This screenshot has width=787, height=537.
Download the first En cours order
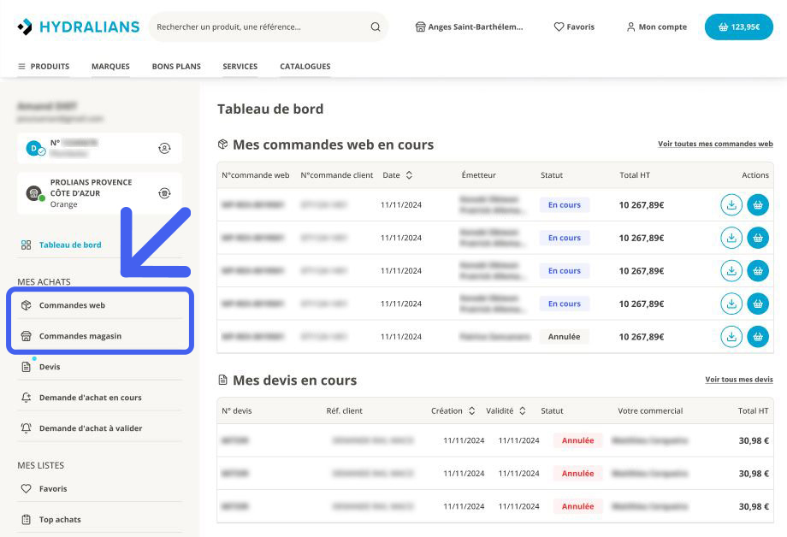click(x=731, y=204)
